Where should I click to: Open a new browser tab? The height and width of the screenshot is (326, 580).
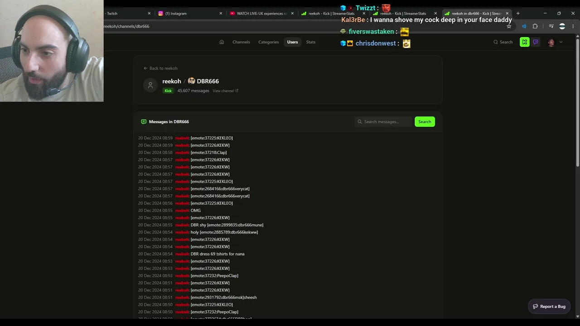(x=518, y=14)
